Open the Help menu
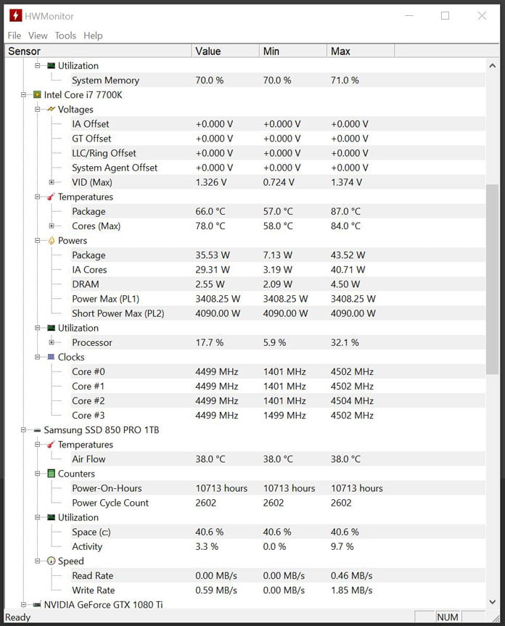505x626 pixels. pos(93,36)
